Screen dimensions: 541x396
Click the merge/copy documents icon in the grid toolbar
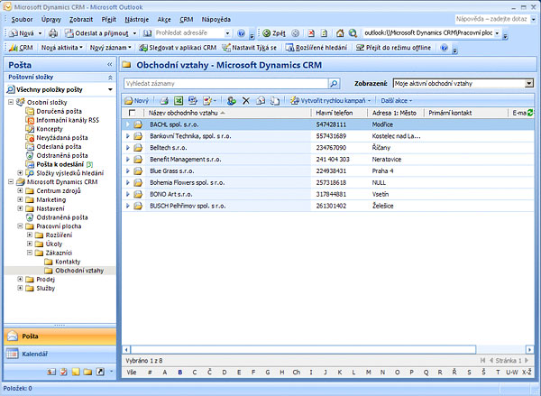tap(275, 100)
